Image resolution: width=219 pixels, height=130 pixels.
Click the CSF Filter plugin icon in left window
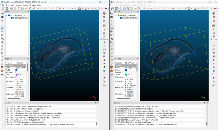coord(104,36)
